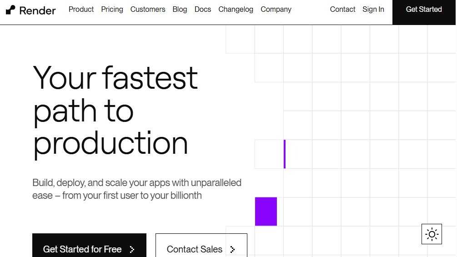
Task: Click the Render wordmark text
Action: 38,10
